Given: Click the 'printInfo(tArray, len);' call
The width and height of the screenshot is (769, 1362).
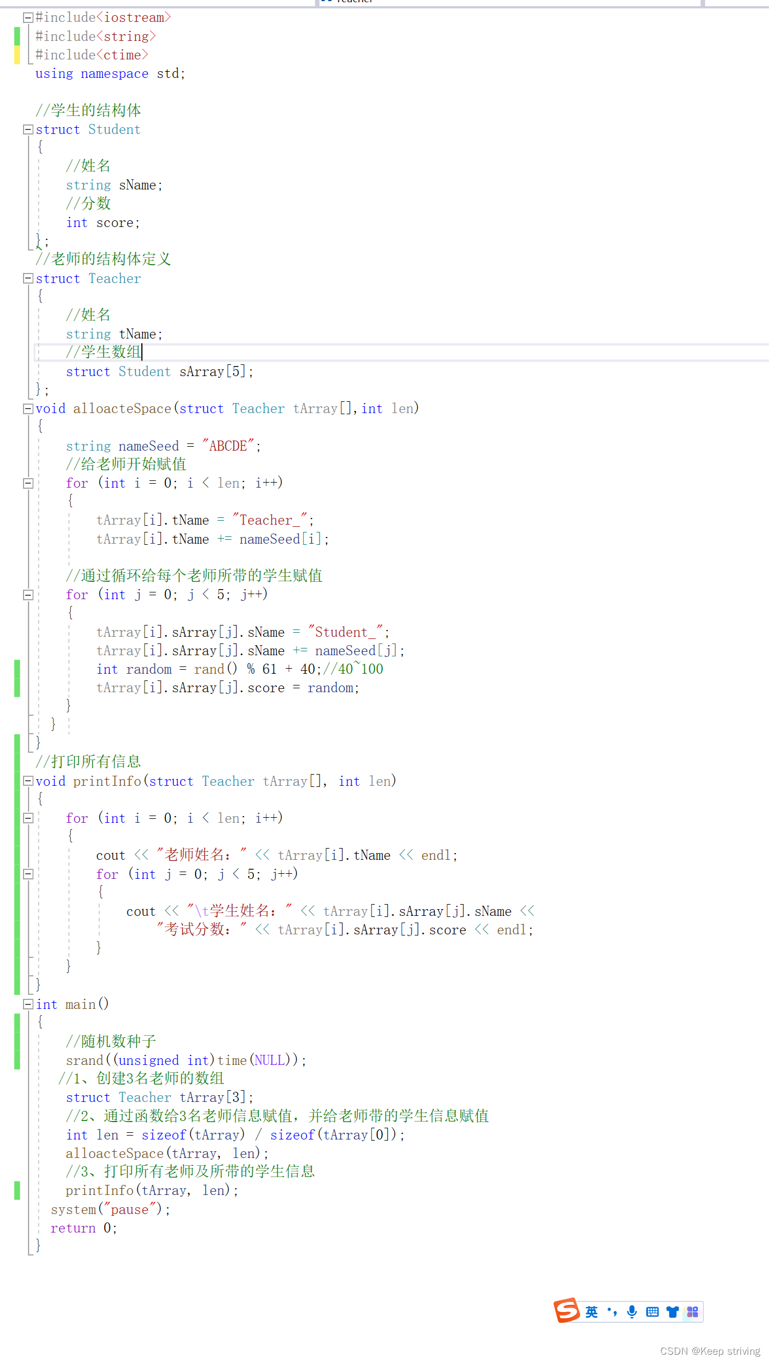Looking at the screenshot, I should point(152,1190).
